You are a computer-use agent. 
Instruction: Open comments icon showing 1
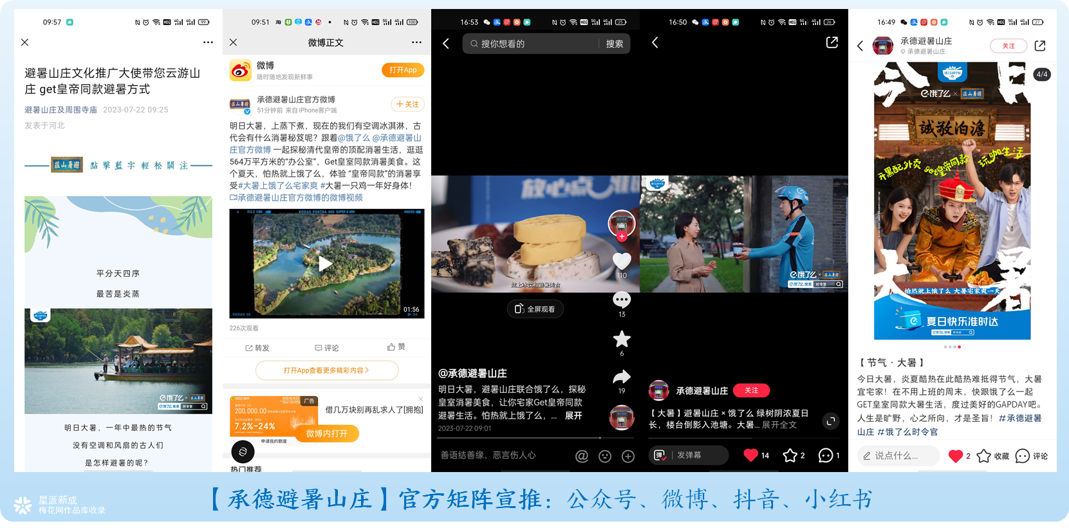point(825,455)
